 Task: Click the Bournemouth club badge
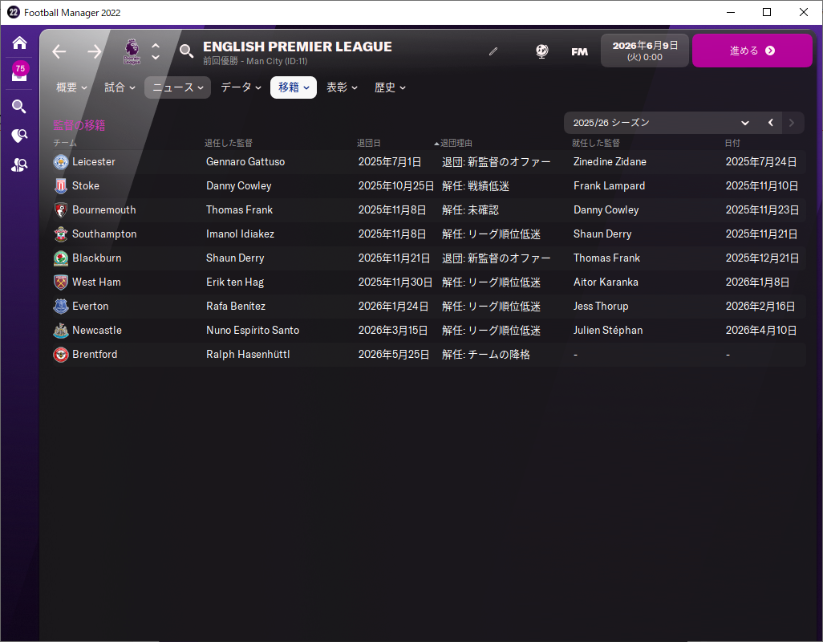click(x=61, y=210)
